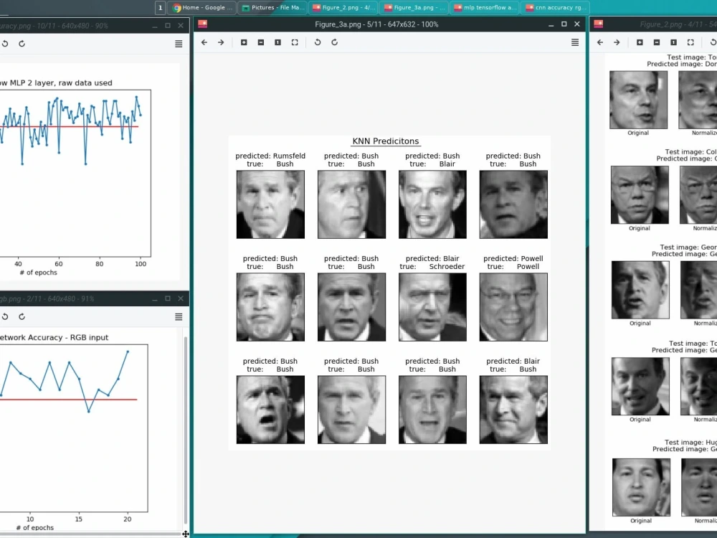Click face labeled 'predicted: Blair true: Bush'
This screenshot has width=717, height=538.
pyautogui.click(x=513, y=410)
